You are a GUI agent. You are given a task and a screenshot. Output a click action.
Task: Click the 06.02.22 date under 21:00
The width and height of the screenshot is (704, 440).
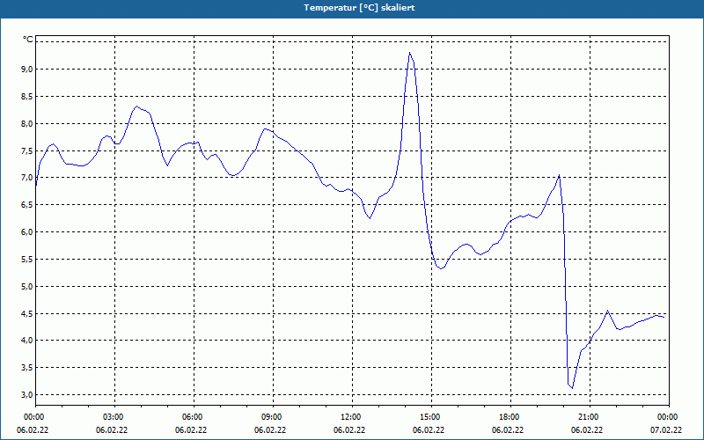587,430
